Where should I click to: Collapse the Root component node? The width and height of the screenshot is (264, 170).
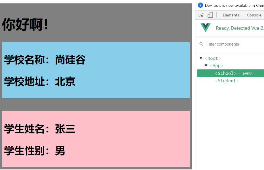point(201,58)
